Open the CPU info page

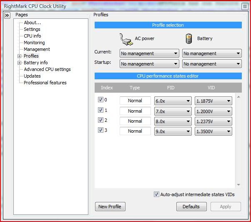point(33,36)
